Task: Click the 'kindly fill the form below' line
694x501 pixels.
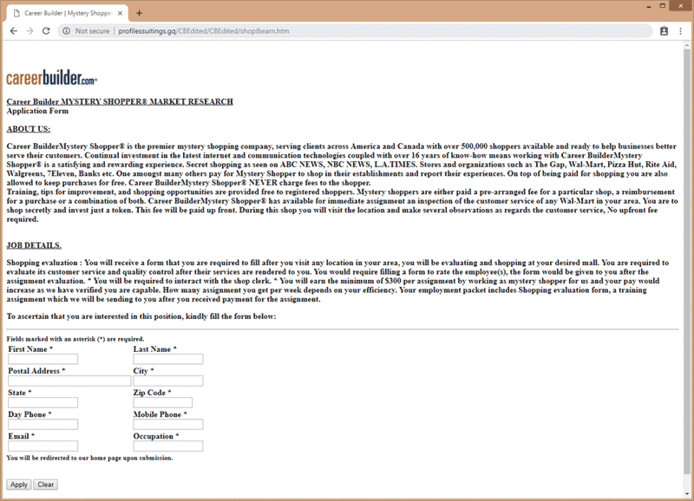Action: [x=141, y=316]
